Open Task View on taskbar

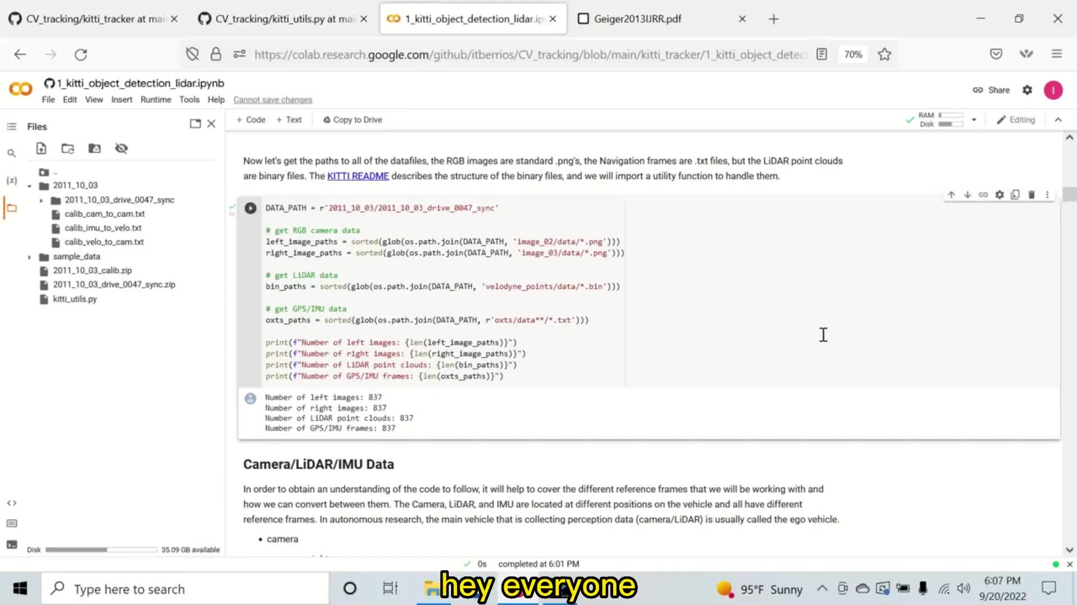click(390, 588)
